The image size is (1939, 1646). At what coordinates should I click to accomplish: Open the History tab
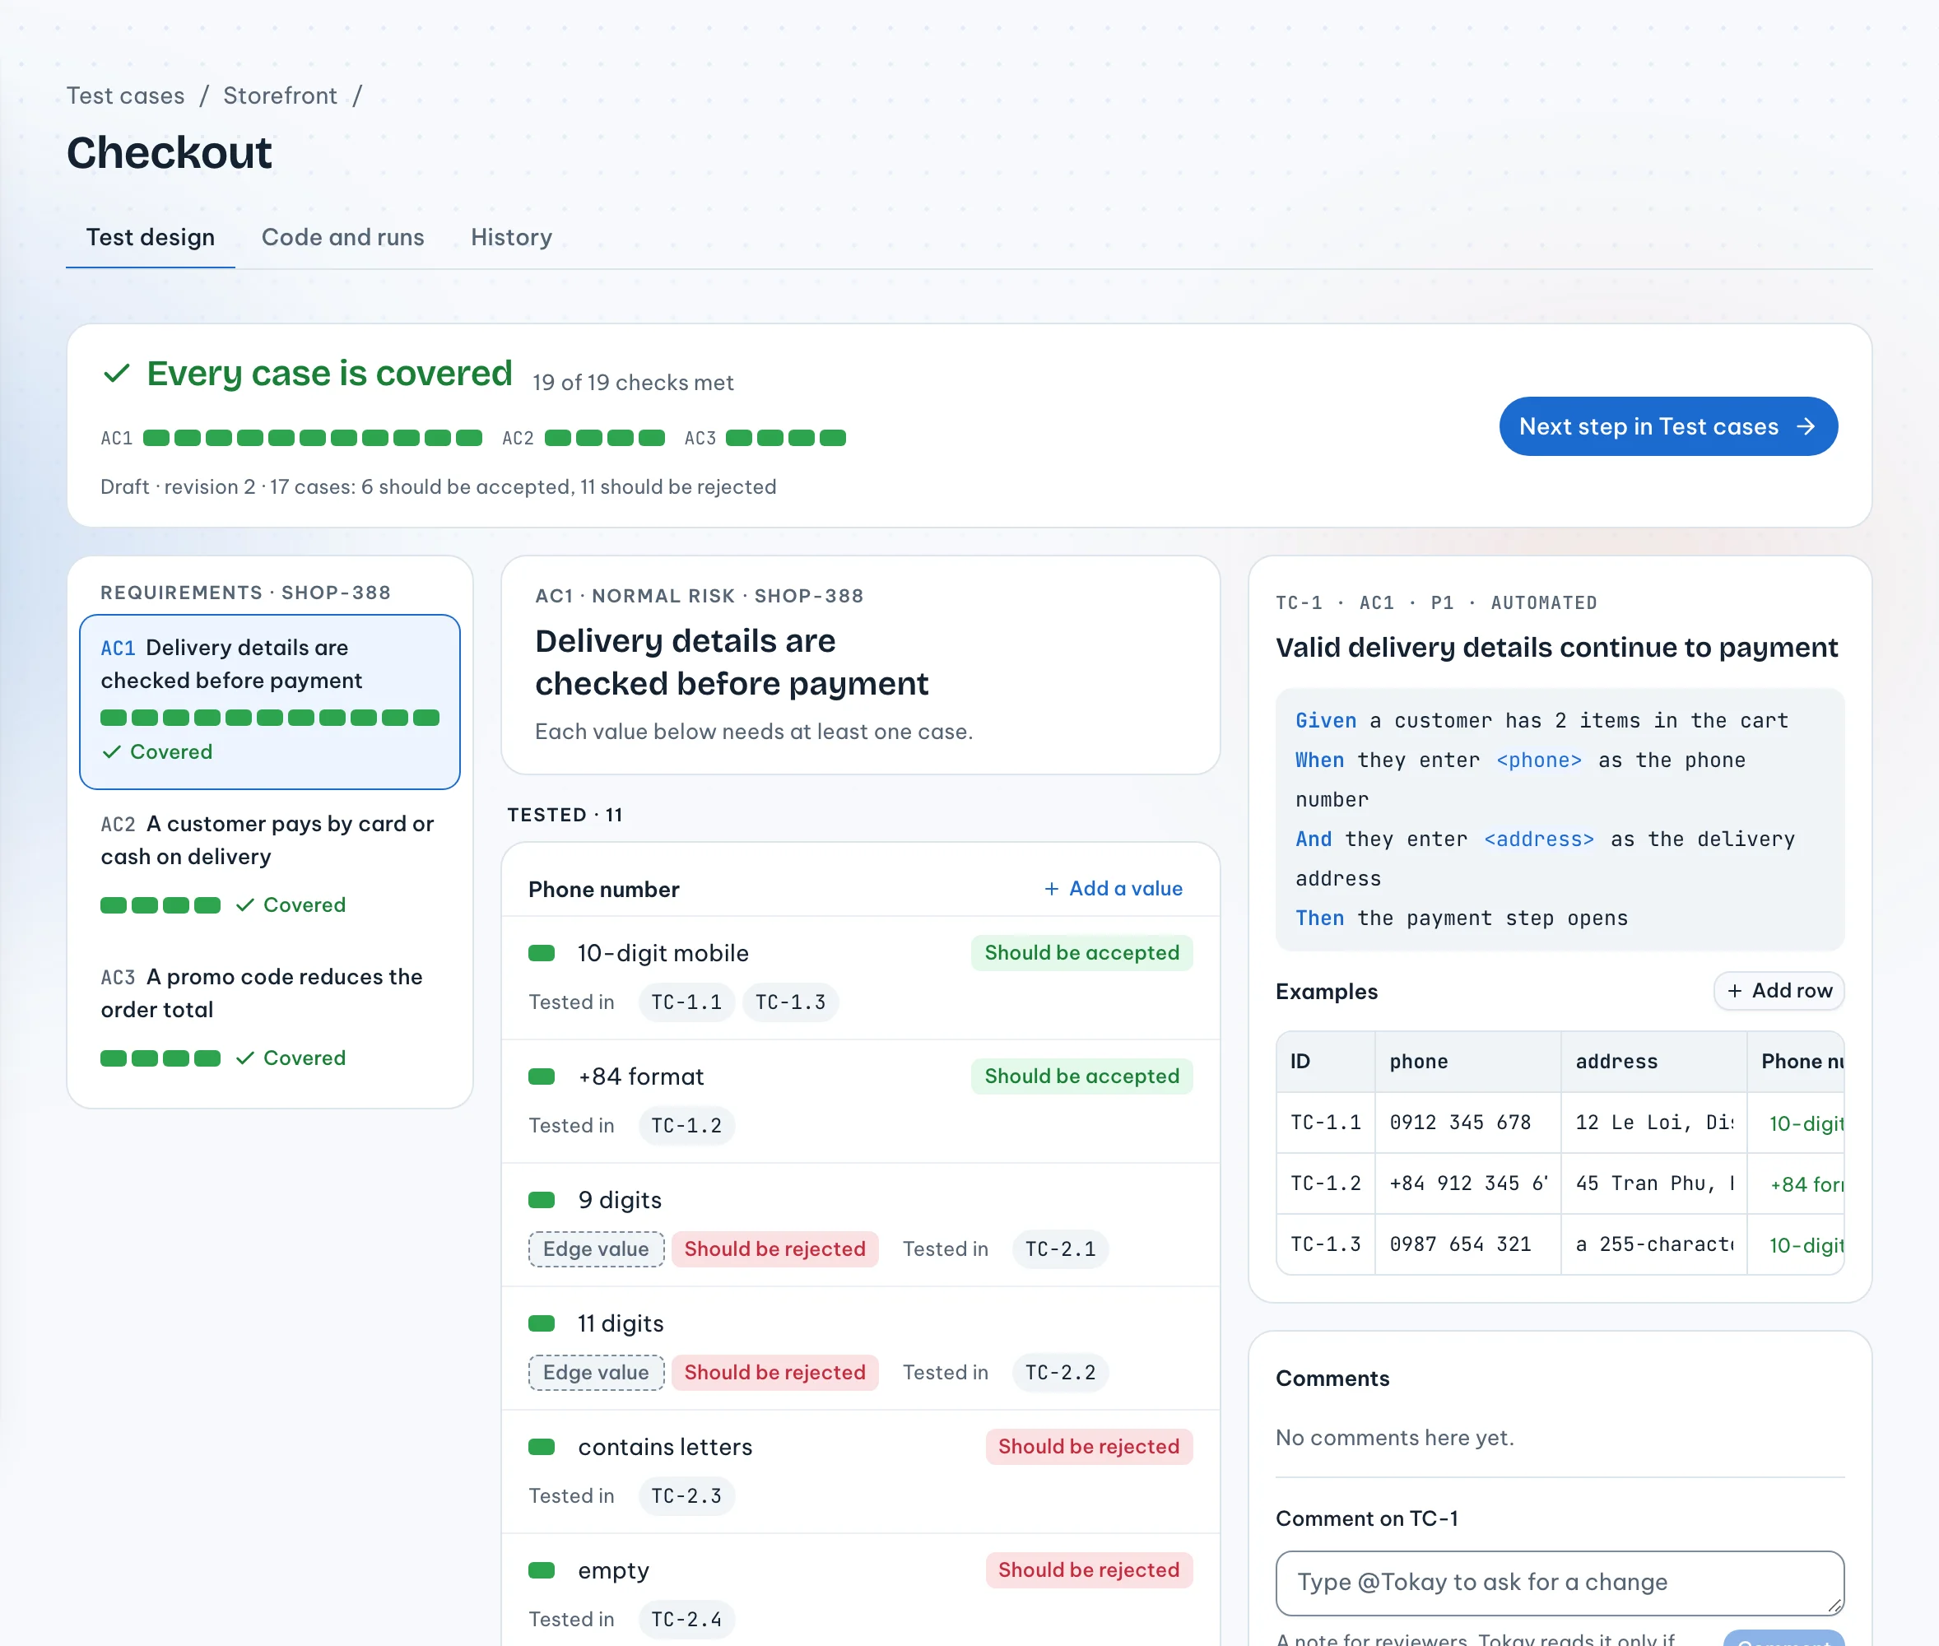click(x=511, y=237)
